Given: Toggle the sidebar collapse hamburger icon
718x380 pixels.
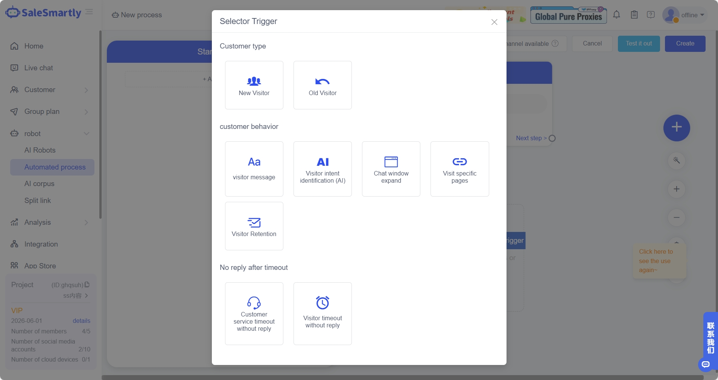Looking at the screenshot, I should click(x=89, y=12).
